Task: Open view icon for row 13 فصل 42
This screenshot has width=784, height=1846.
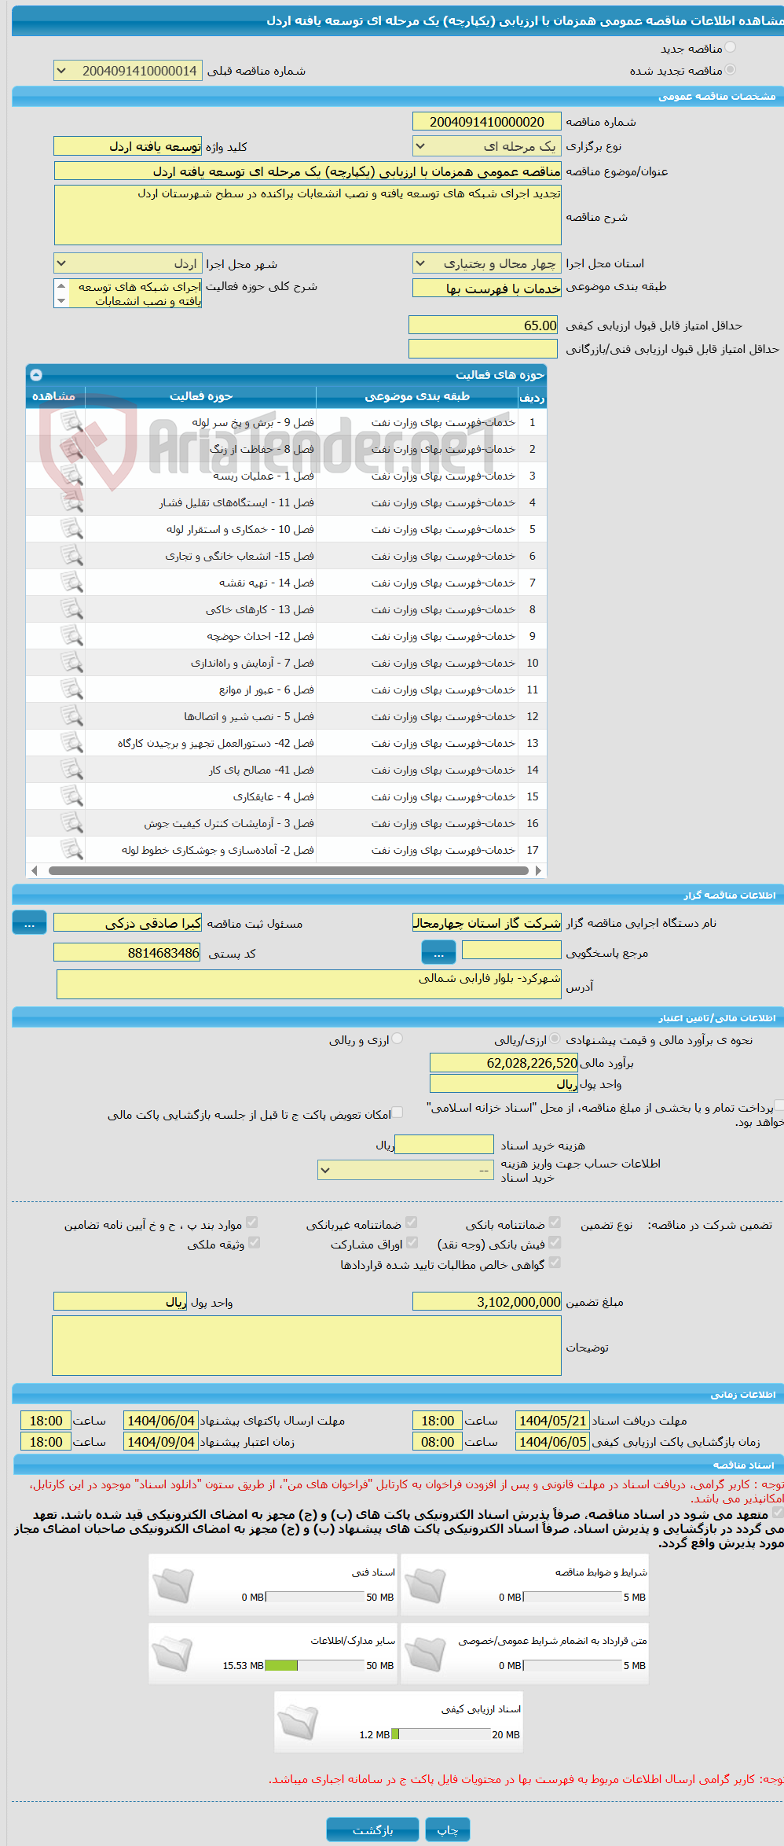Action: [71, 743]
